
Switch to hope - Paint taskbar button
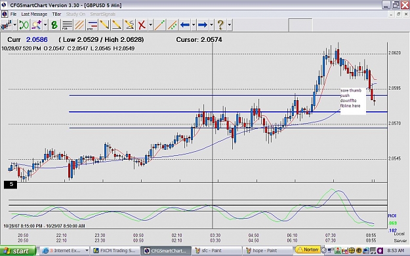coord(267,251)
